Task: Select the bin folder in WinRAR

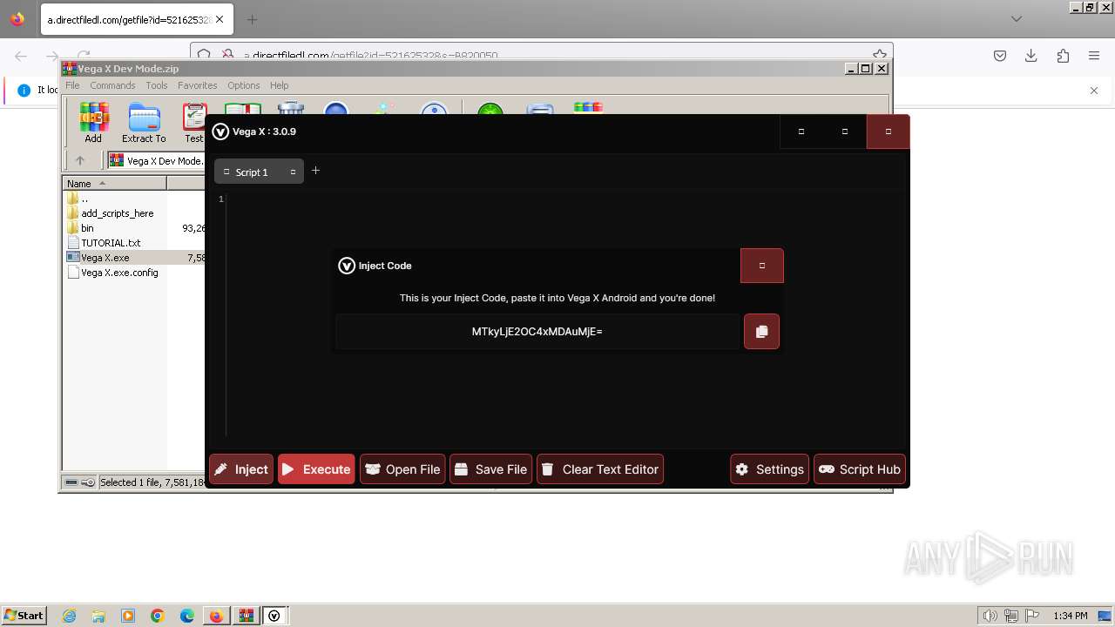Action: (x=81, y=228)
